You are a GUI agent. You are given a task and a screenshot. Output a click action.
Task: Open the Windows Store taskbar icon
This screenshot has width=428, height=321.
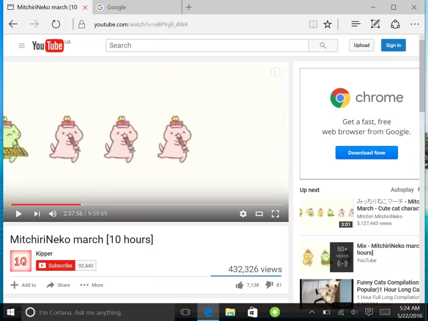(x=253, y=312)
